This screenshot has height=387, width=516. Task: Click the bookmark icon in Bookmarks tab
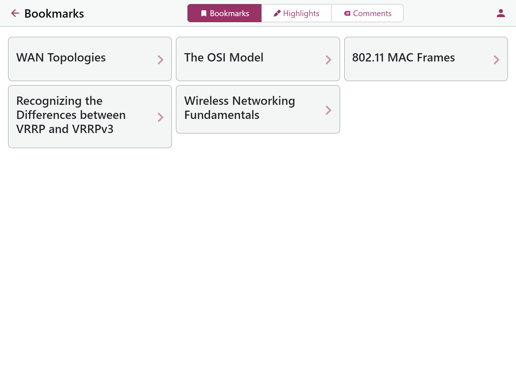(x=204, y=13)
